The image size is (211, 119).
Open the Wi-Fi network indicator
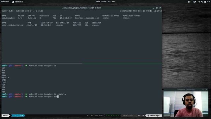tap(199, 2)
